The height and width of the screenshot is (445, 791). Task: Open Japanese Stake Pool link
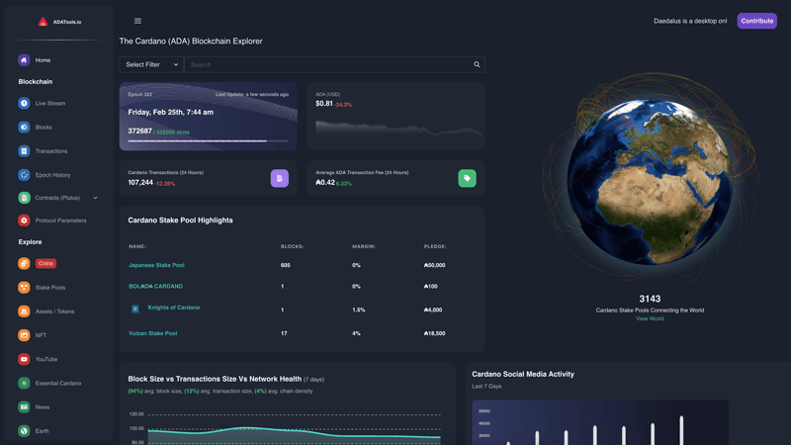pos(156,265)
